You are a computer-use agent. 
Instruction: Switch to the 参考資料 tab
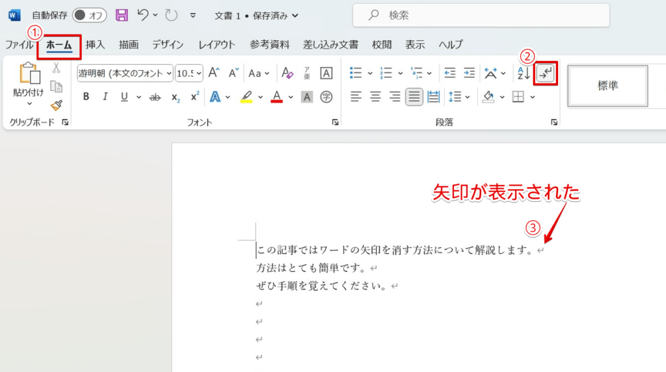tap(270, 45)
